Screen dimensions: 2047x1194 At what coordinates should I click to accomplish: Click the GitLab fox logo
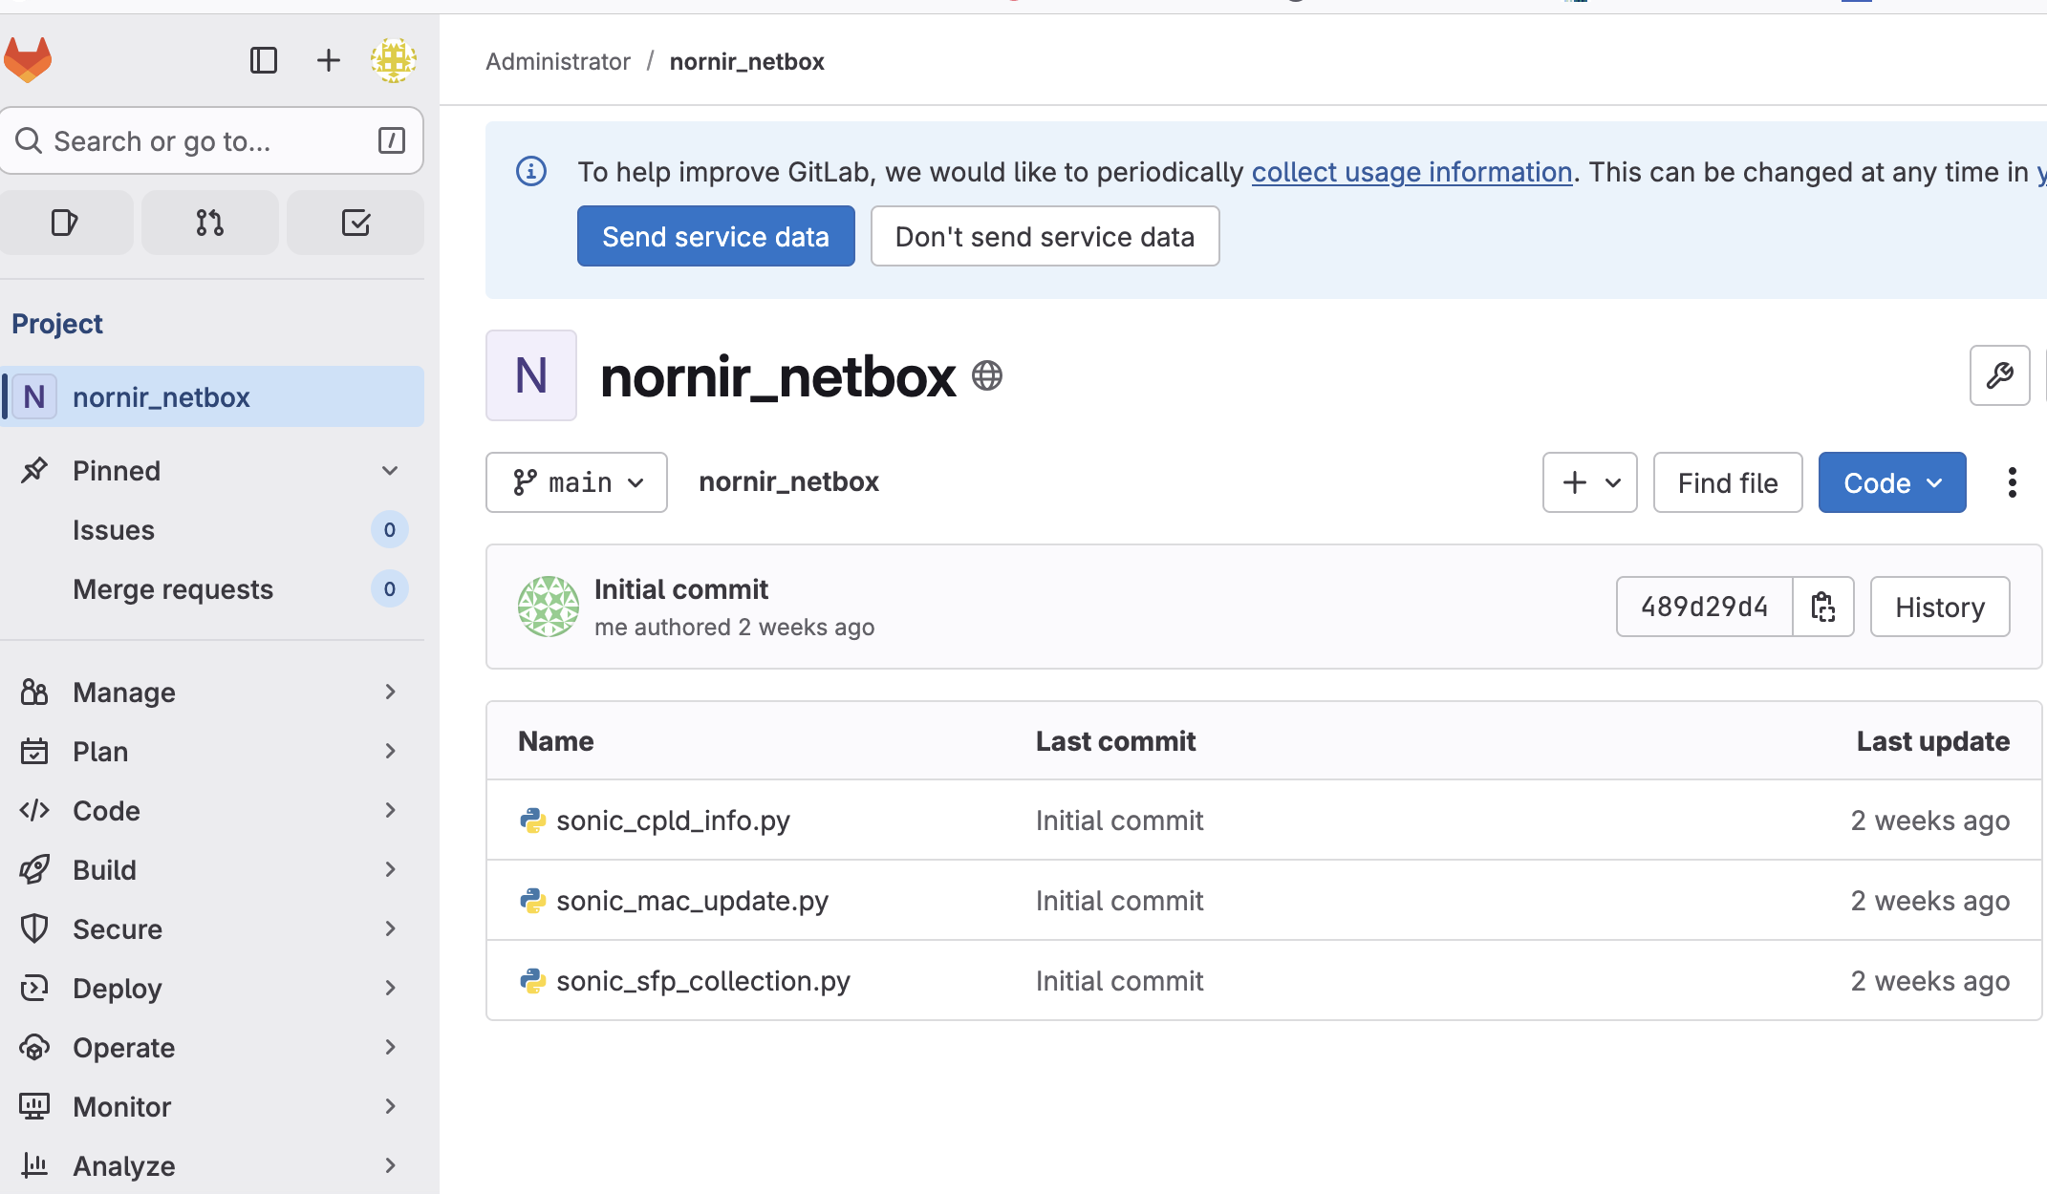tap(28, 60)
